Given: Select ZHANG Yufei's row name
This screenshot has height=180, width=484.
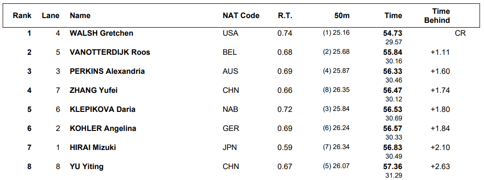Looking at the screenshot, I should 94,90.
